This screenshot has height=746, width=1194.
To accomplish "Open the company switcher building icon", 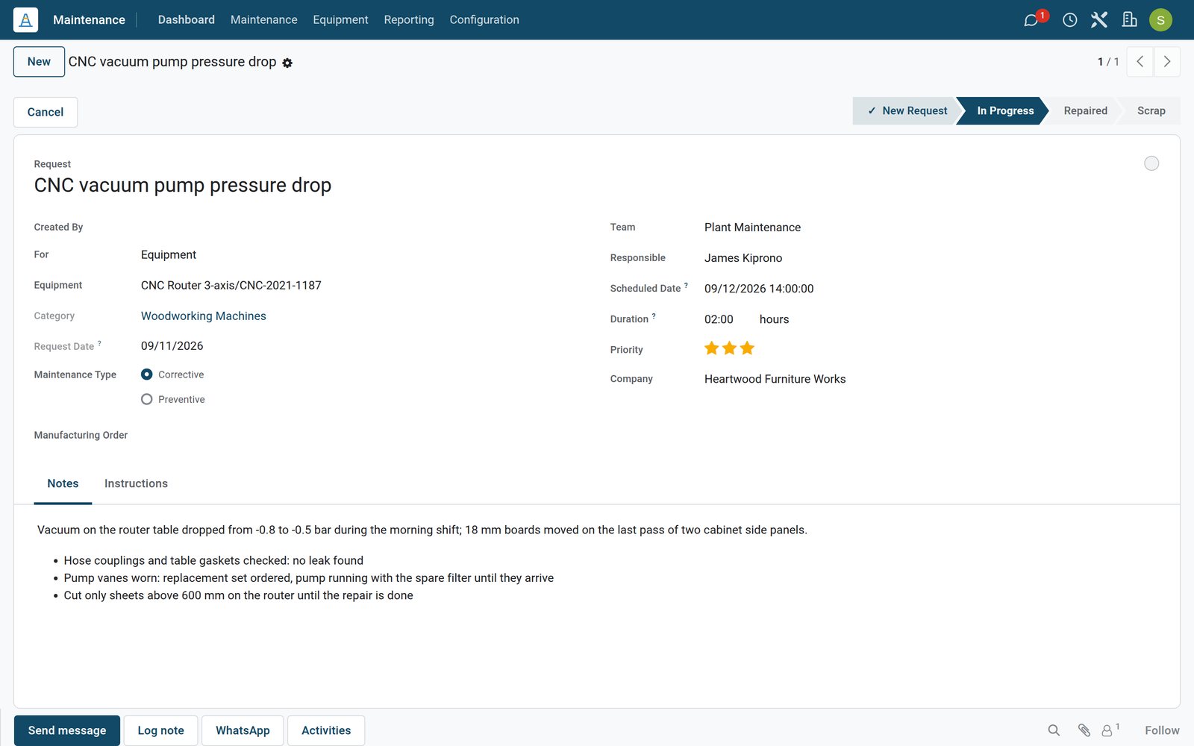I will 1129,20.
